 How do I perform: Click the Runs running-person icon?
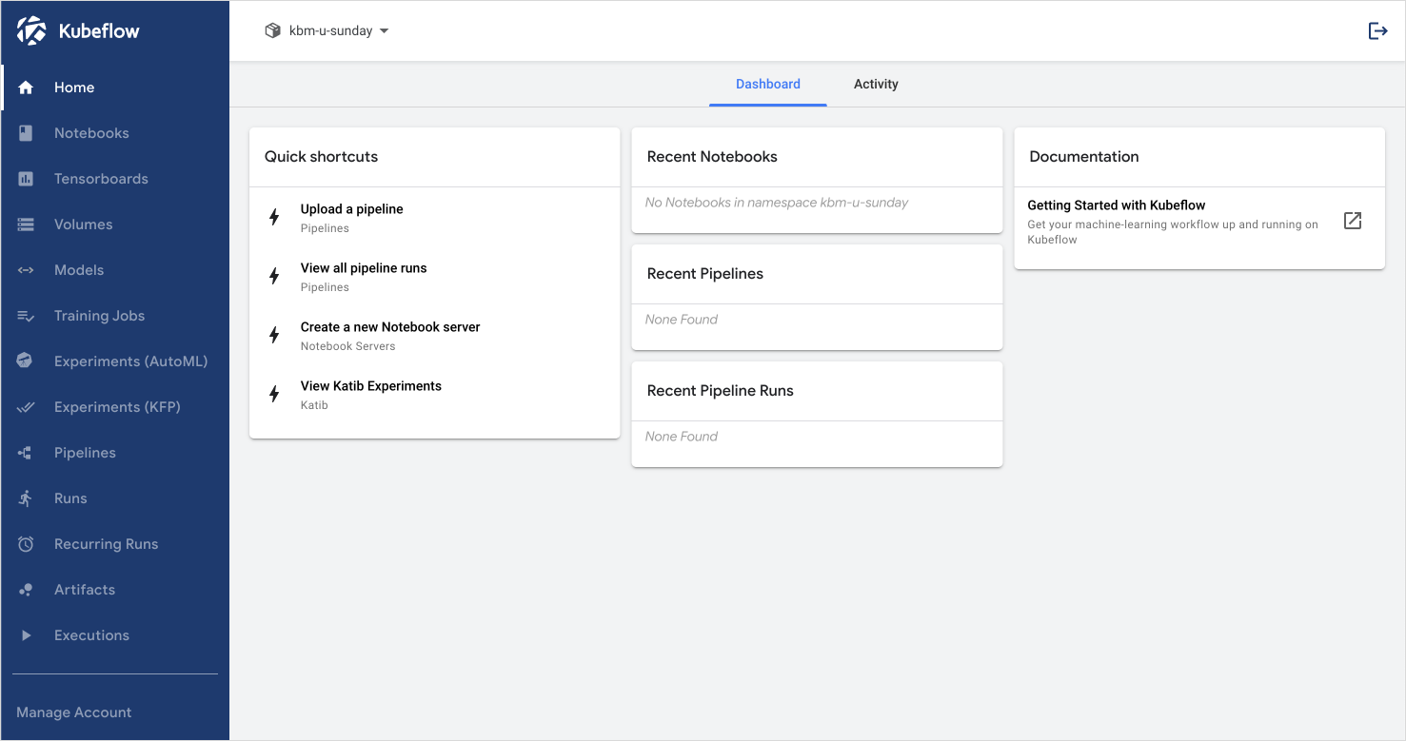click(26, 498)
